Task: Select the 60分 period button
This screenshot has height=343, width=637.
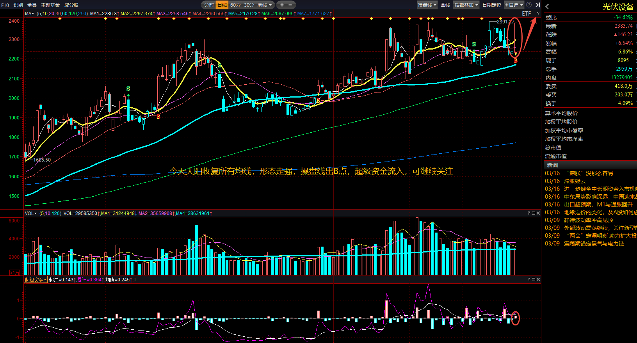Action: click(235, 5)
